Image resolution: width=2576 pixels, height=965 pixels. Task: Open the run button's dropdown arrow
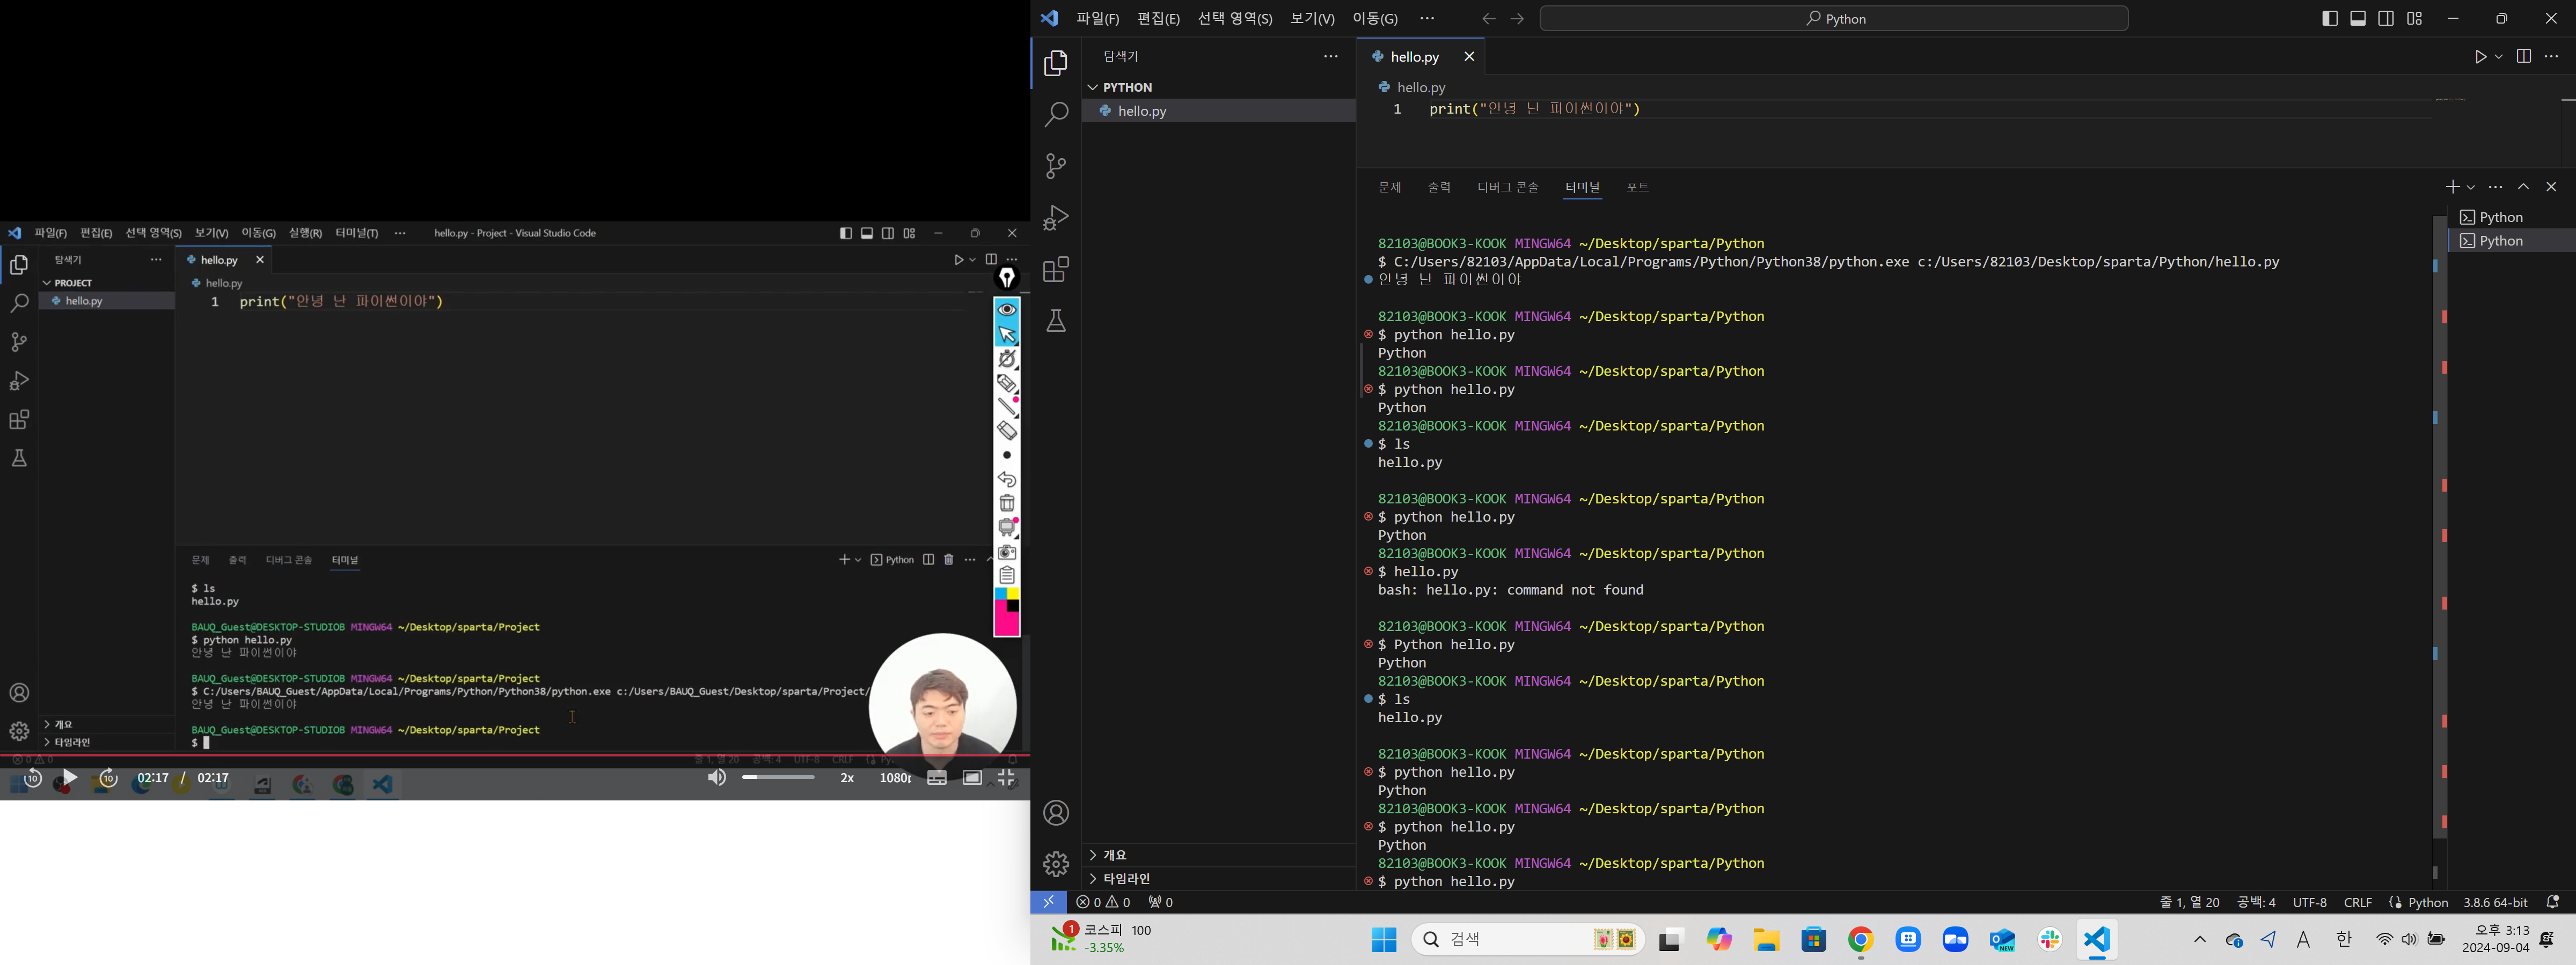coord(2499,57)
